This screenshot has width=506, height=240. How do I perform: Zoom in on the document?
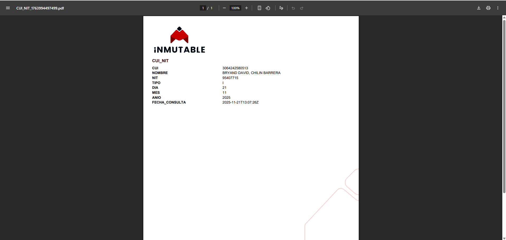coord(246,8)
